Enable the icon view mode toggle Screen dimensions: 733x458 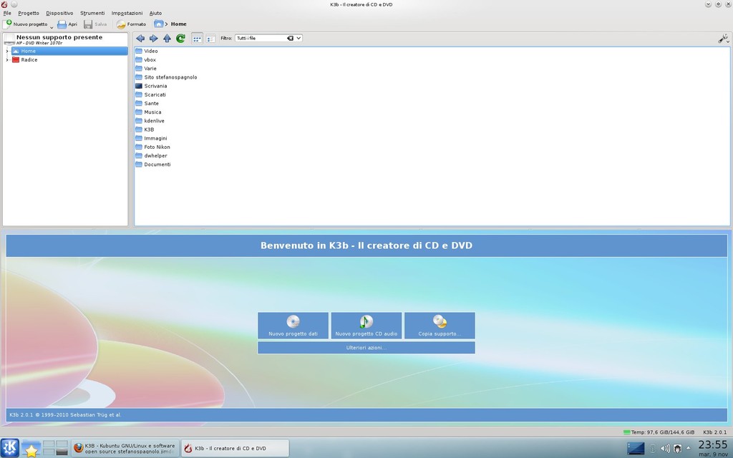coord(196,39)
